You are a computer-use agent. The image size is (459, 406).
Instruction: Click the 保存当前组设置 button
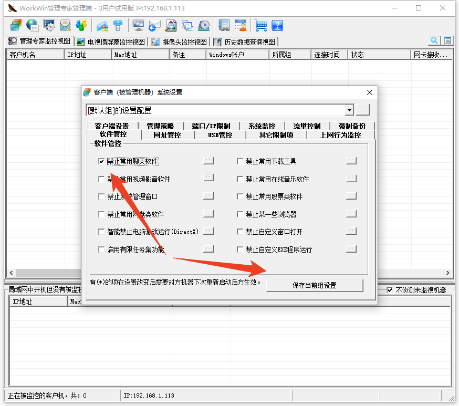pos(315,285)
